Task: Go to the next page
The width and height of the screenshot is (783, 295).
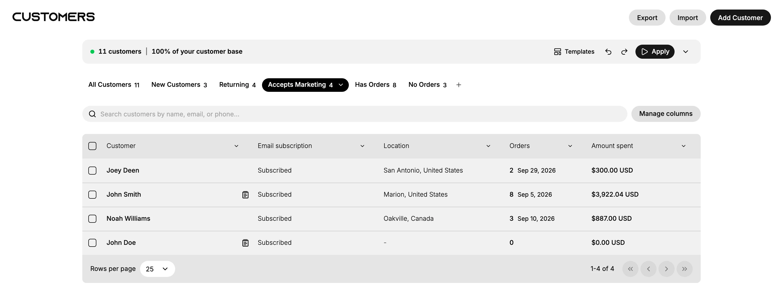Action: tap(666, 269)
